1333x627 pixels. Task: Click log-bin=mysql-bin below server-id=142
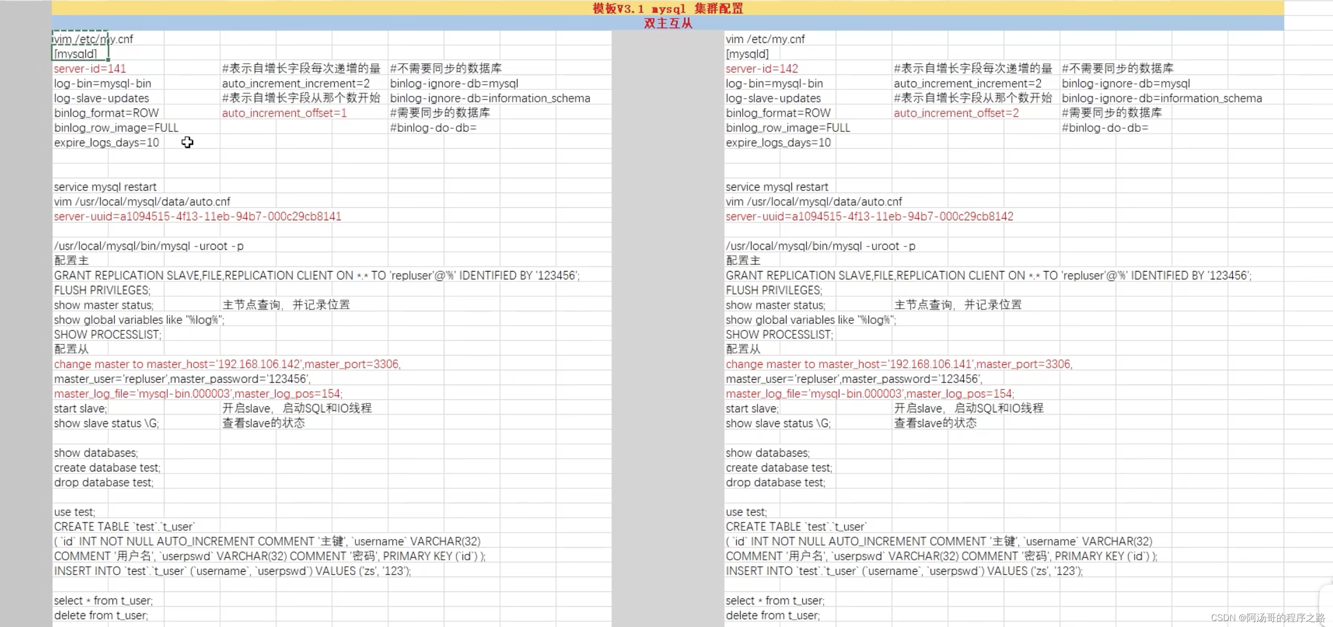[774, 83]
